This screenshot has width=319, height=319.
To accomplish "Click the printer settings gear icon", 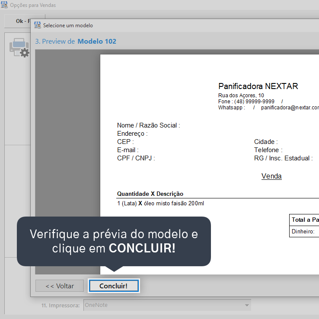I will click(x=19, y=48).
